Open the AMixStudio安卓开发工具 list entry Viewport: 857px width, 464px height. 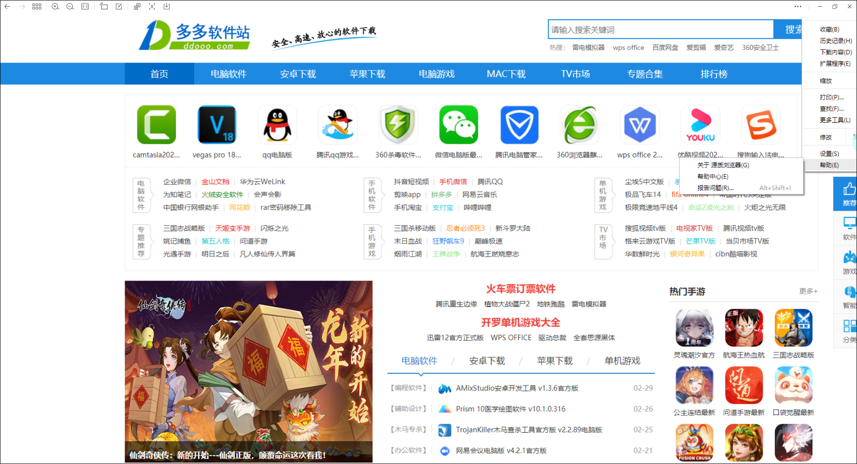pos(517,388)
